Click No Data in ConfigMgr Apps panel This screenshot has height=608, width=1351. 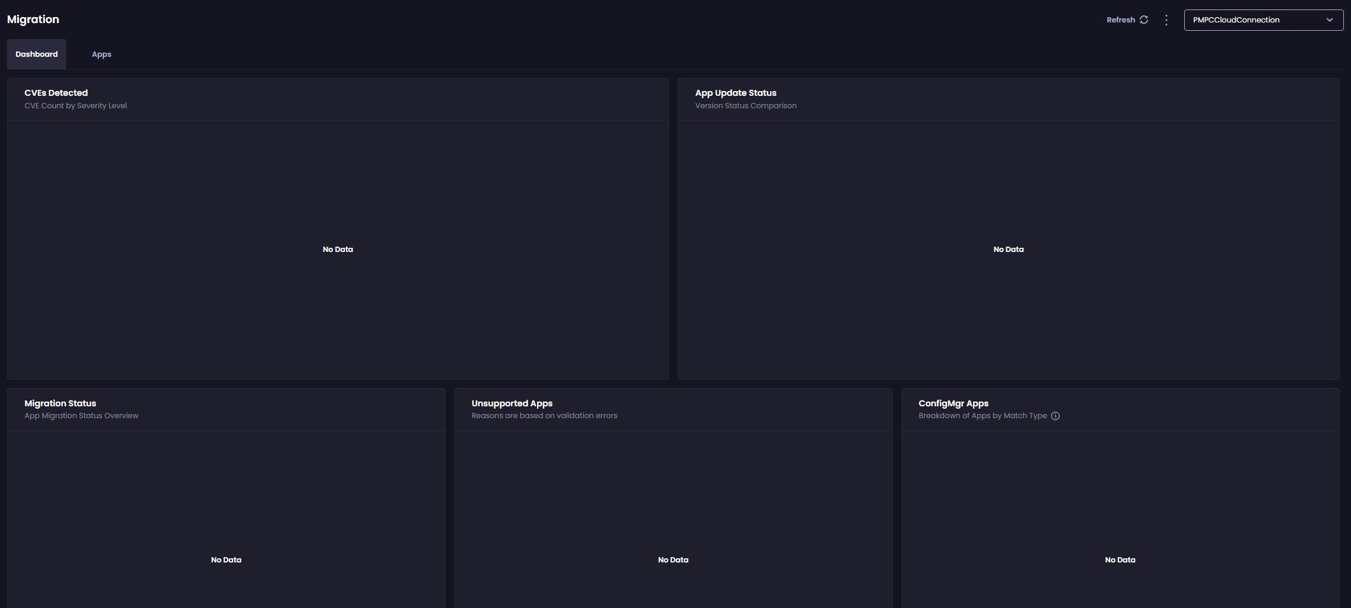(1120, 560)
